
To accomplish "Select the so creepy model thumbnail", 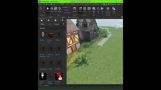I will (x=59, y=76).
